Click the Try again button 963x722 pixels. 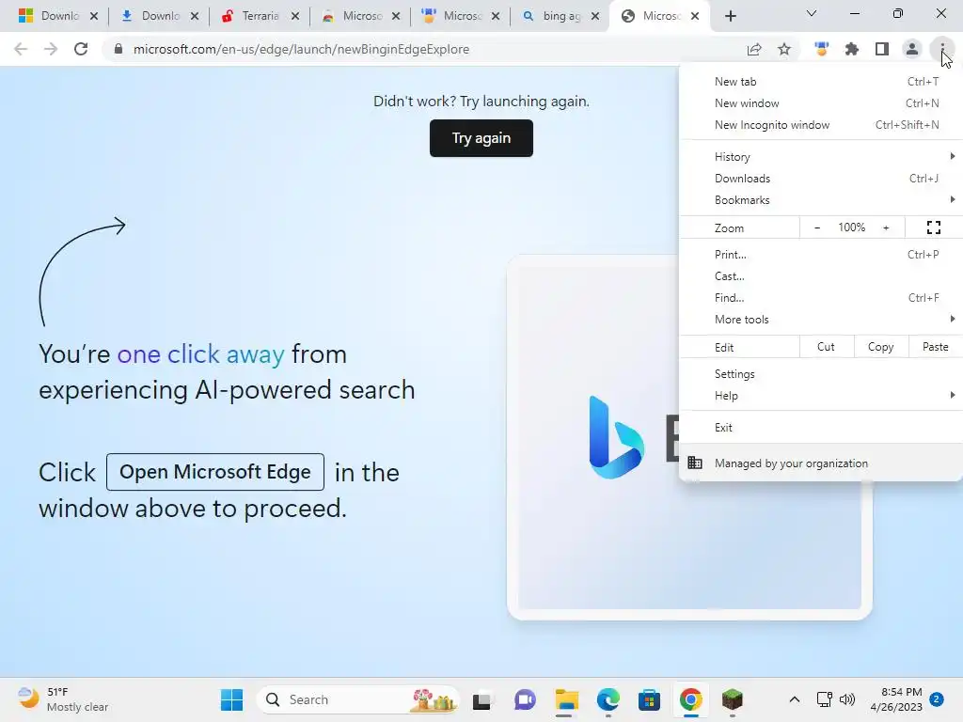pos(481,138)
